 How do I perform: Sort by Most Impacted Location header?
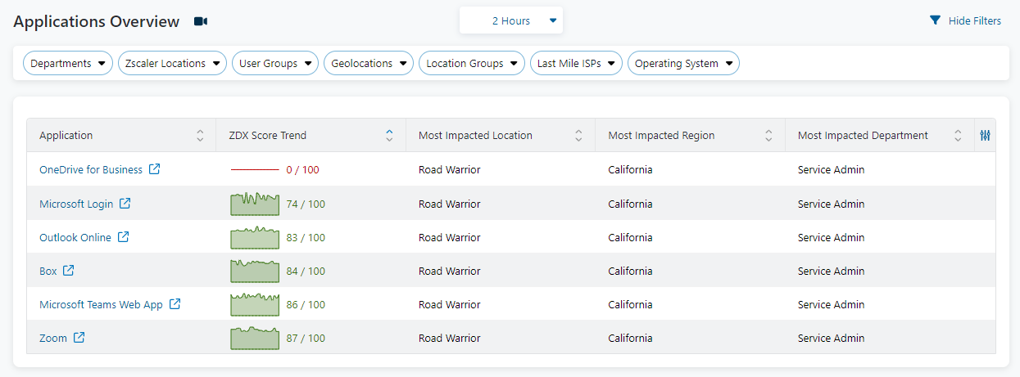578,136
